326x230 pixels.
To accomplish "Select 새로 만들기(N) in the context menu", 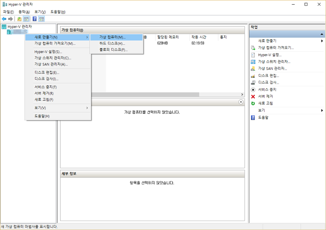I will click(x=58, y=37).
